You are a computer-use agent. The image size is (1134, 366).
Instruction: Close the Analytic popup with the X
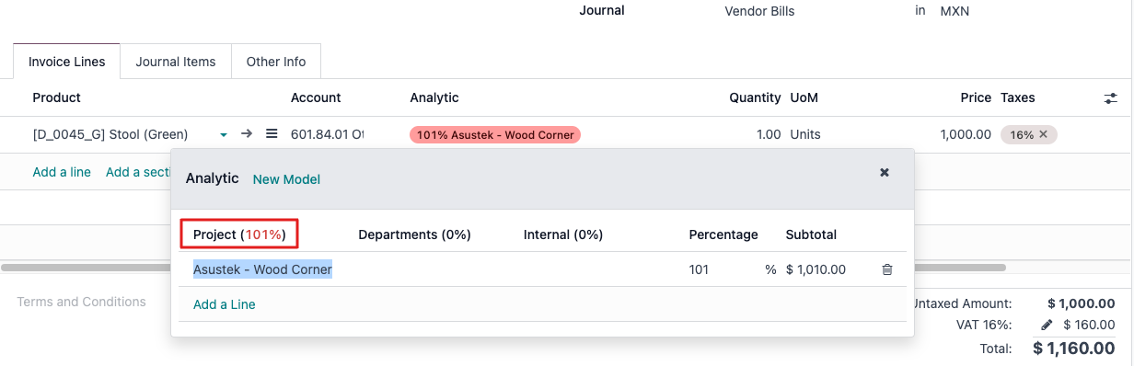tap(885, 172)
